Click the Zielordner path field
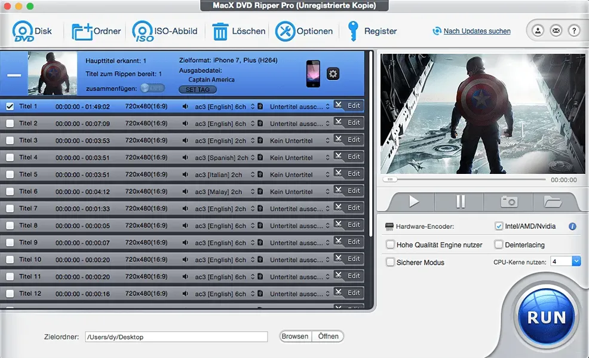The height and width of the screenshot is (358, 589). [x=176, y=336]
